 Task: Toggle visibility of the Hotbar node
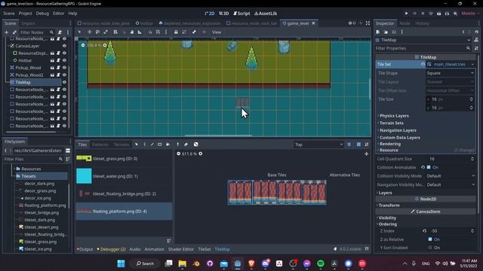coord(64,60)
